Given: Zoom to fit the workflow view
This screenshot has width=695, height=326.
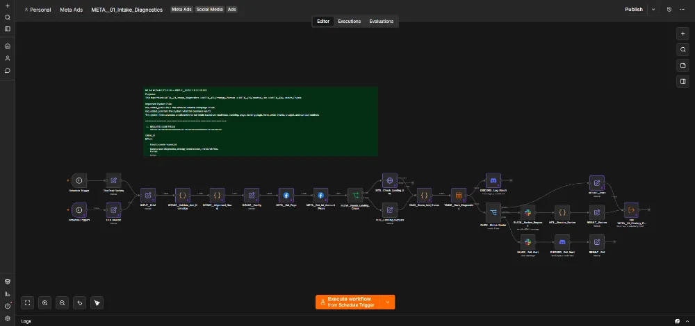Looking at the screenshot, I should coord(28,302).
